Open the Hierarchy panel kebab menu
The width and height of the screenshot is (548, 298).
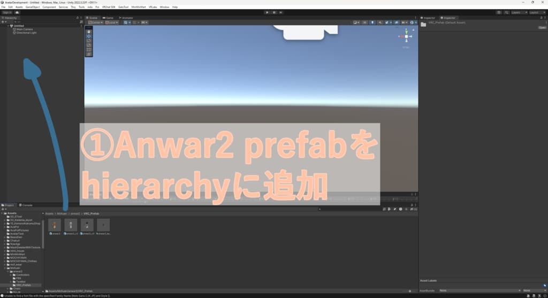click(x=81, y=18)
